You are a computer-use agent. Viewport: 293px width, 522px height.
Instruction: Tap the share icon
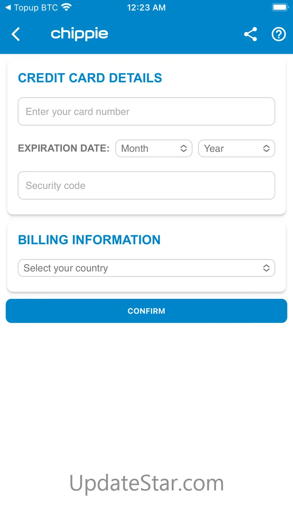(251, 34)
